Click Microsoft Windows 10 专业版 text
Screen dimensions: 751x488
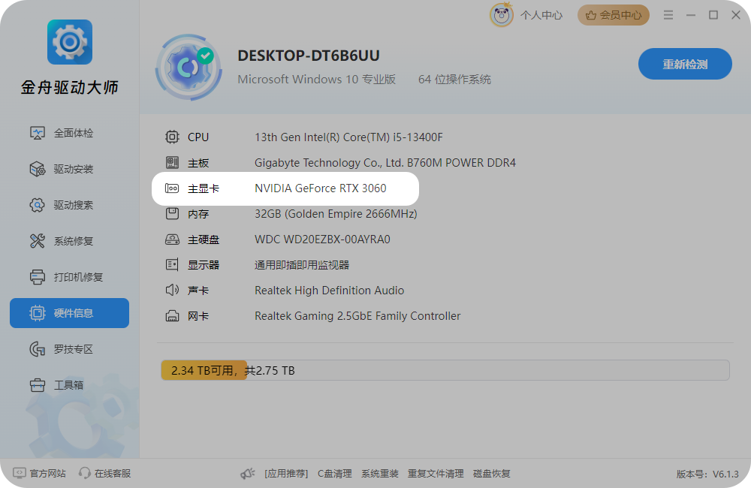click(x=317, y=79)
